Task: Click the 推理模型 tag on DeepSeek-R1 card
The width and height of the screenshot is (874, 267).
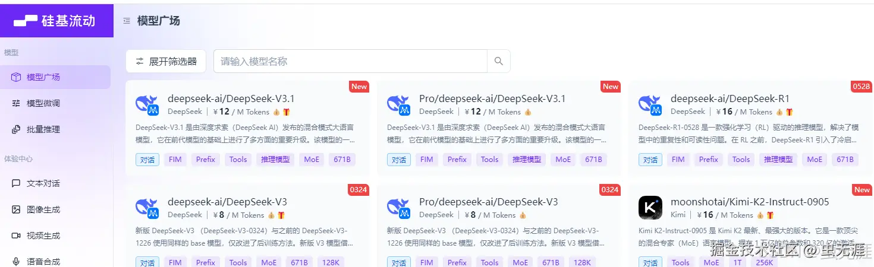Action: click(x=779, y=160)
